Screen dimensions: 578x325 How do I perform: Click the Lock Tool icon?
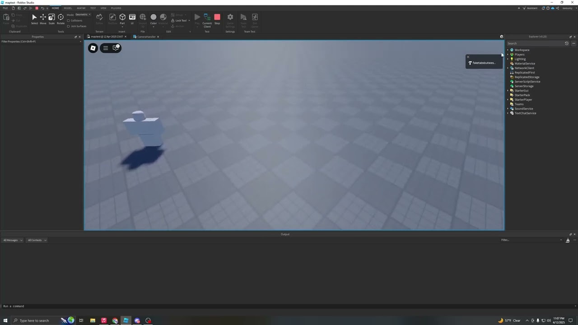172,20
